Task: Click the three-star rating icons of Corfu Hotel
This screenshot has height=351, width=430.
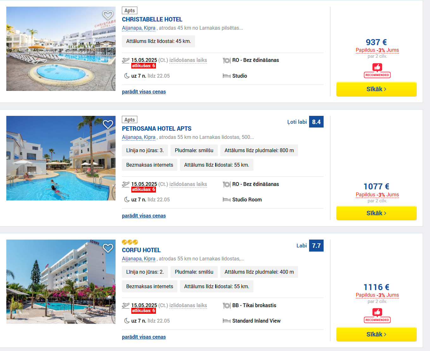Action: [x=130, y=242]
